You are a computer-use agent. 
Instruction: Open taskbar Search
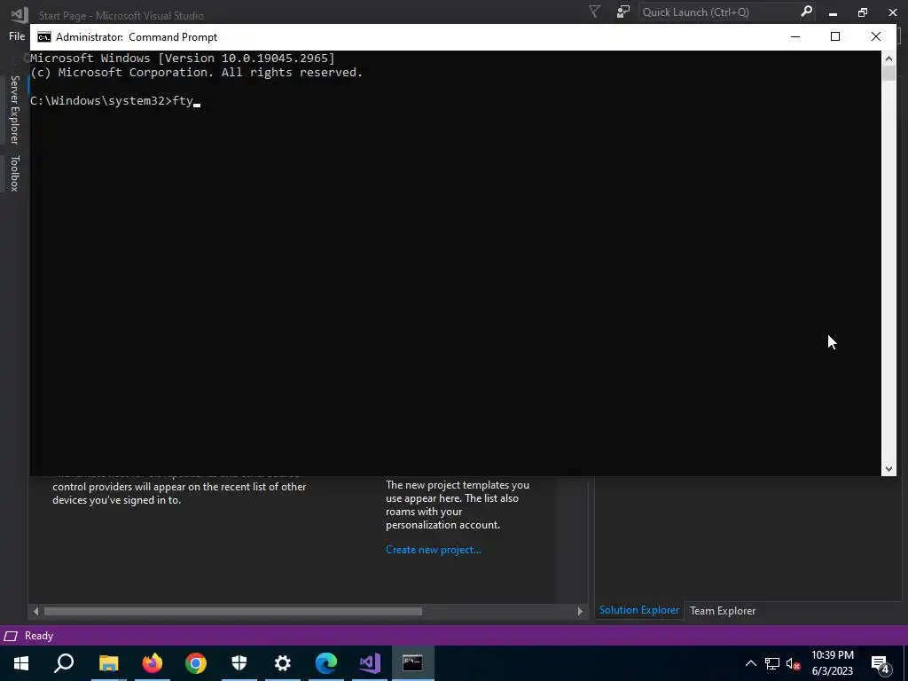click(x=64, y=663)
